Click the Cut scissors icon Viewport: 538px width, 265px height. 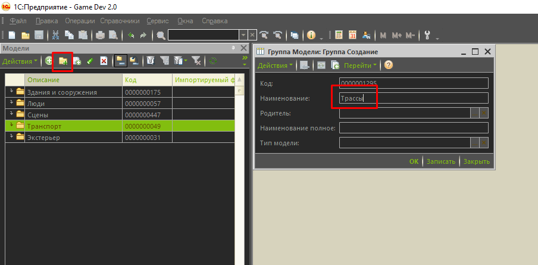[x=55, y=35]
